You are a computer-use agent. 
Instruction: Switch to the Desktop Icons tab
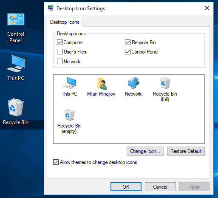tap(65, 22)
